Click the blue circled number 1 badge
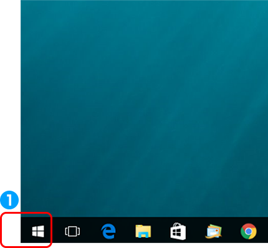 pos(9,200)
